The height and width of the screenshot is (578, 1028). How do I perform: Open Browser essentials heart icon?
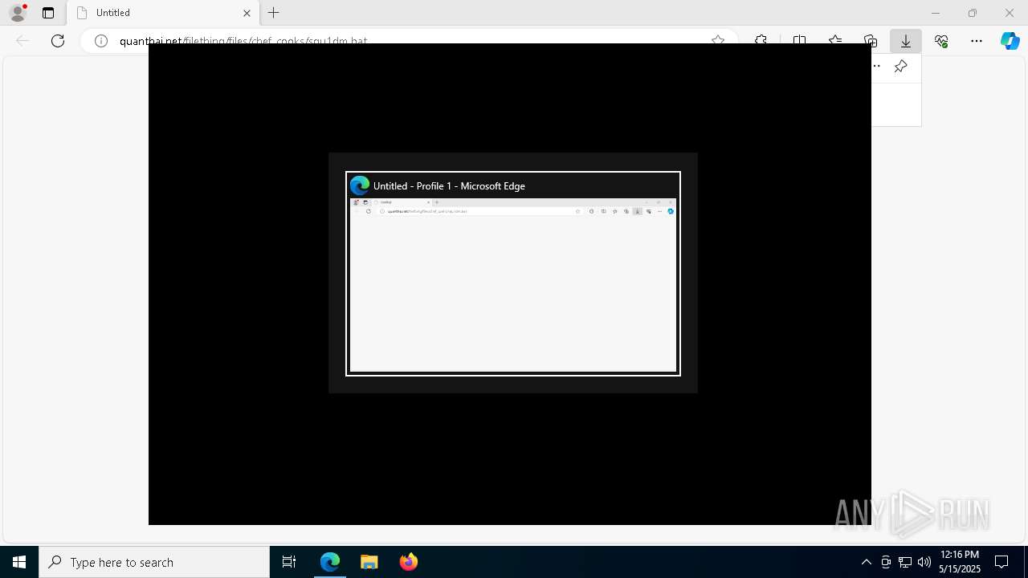(x=941, y=41)
